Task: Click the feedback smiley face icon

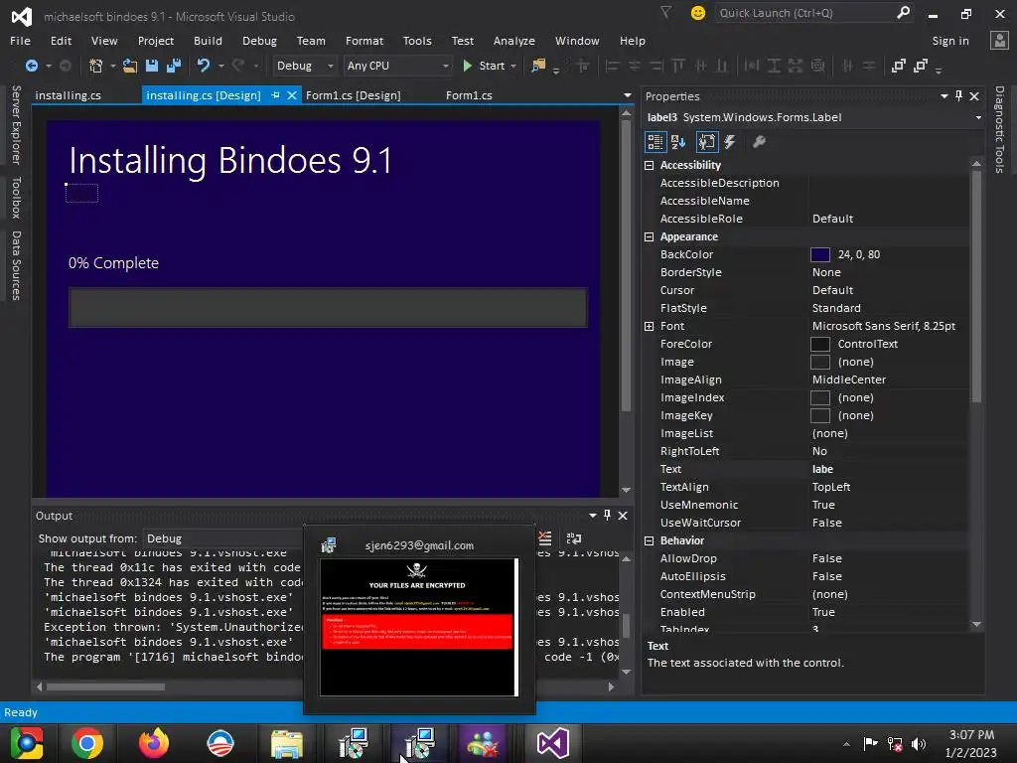Action: 698,13
